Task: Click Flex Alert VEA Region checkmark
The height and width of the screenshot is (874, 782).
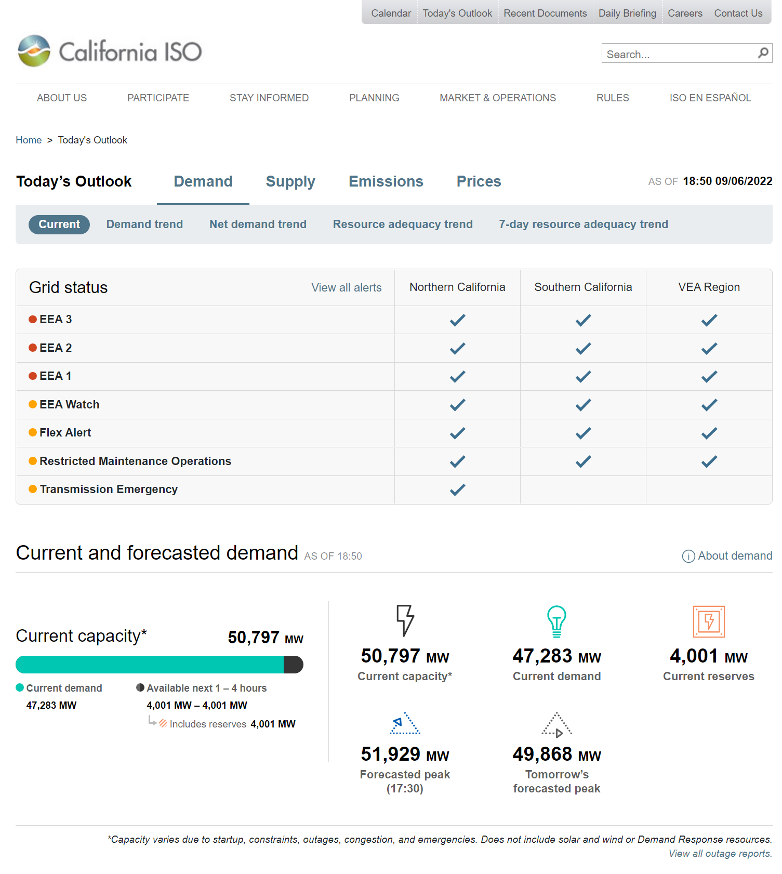Action: 709,433
